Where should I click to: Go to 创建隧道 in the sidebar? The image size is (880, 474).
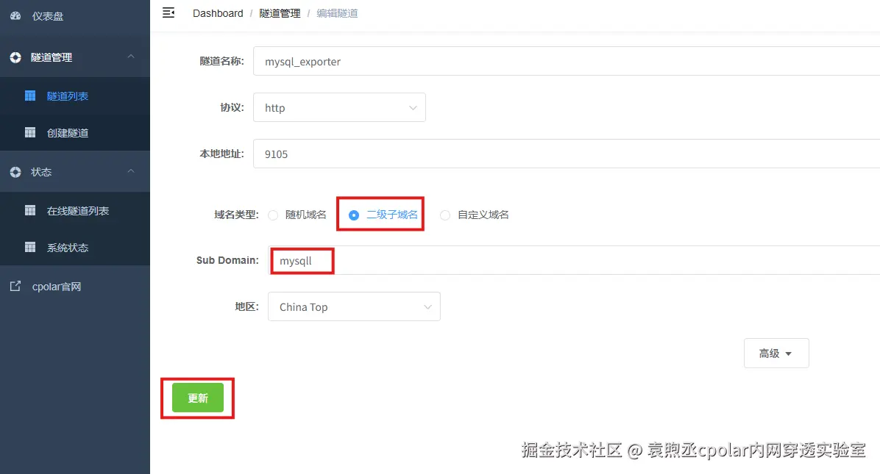pos(75,133)
